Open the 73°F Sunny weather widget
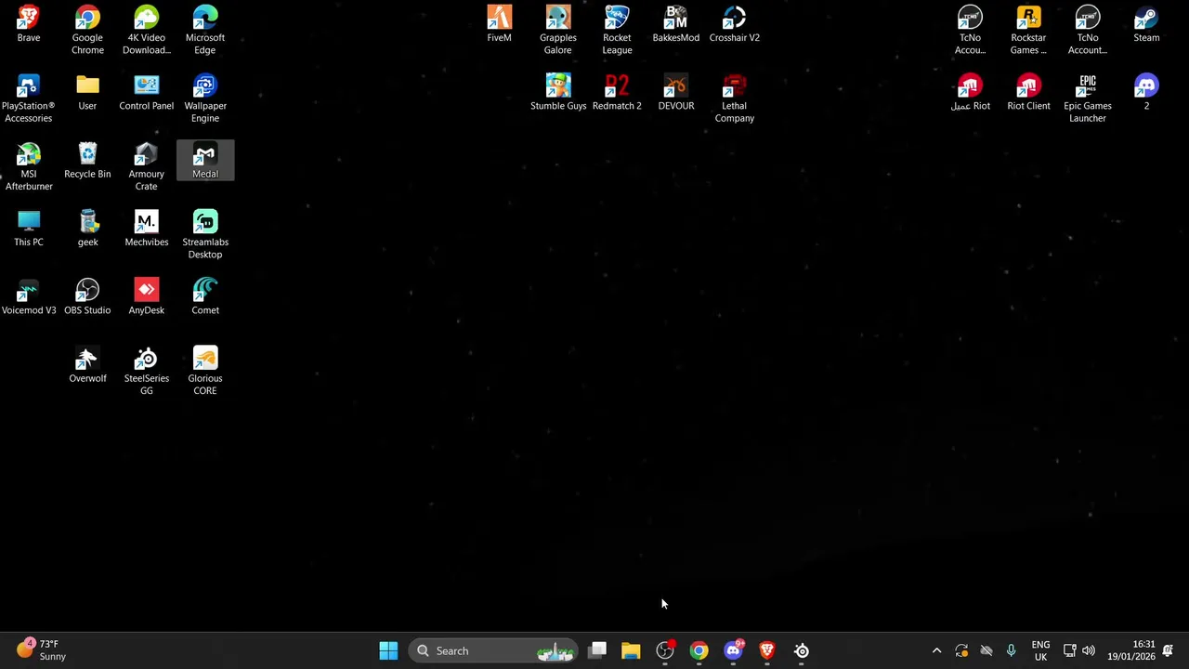The image size is (1189, 669). [41, 650]
